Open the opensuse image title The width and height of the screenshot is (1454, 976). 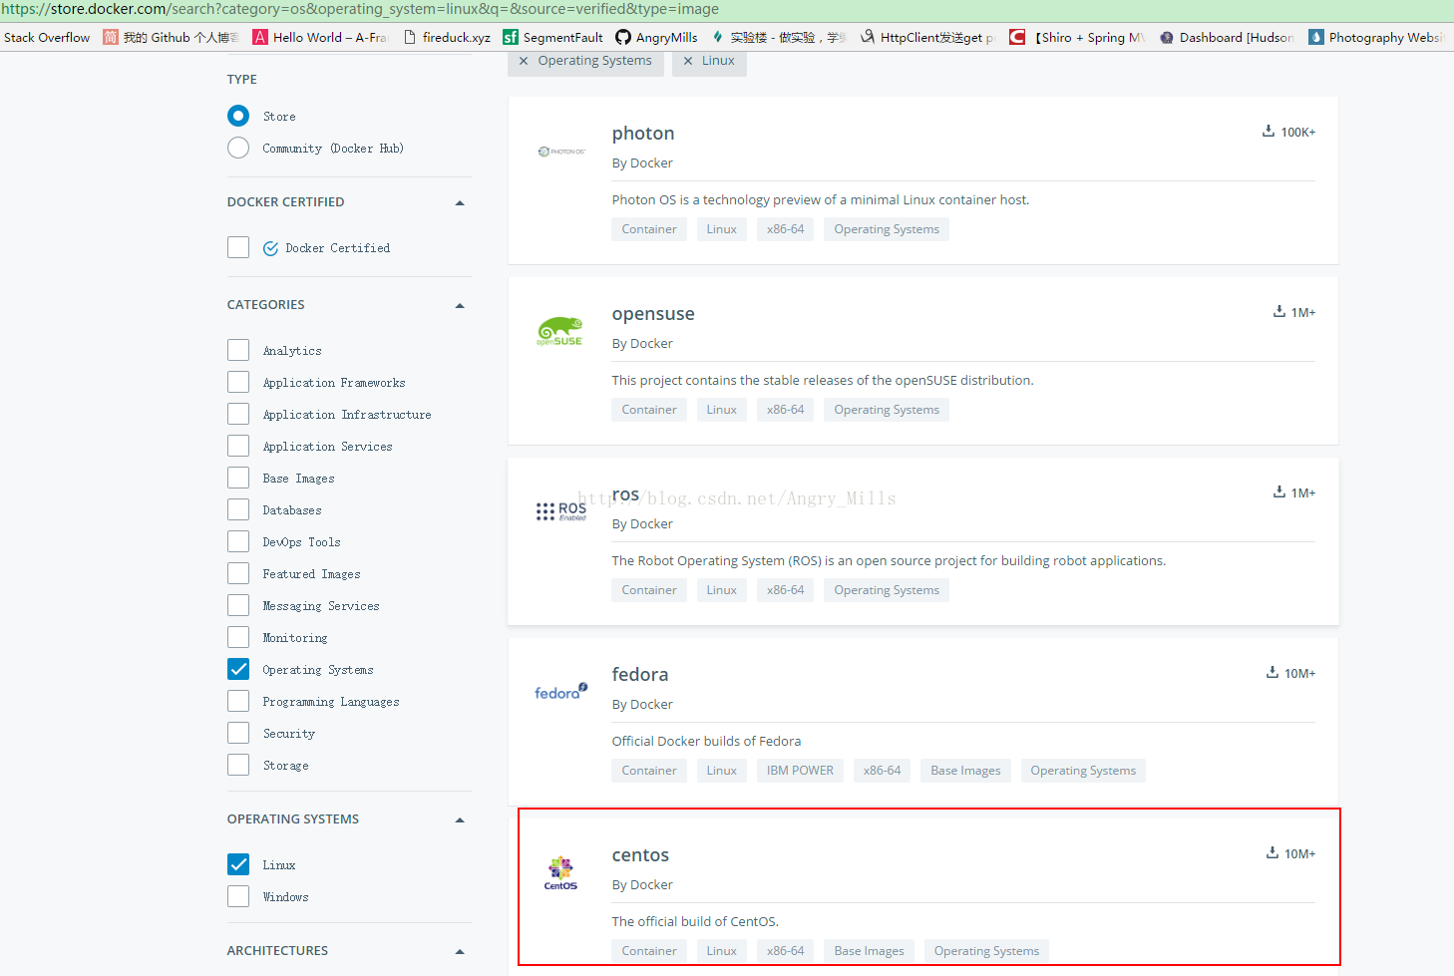tap(653, 314)
